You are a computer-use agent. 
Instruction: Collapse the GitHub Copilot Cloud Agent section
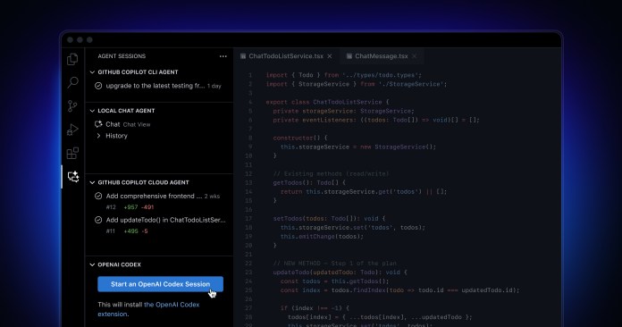point(92,182)
